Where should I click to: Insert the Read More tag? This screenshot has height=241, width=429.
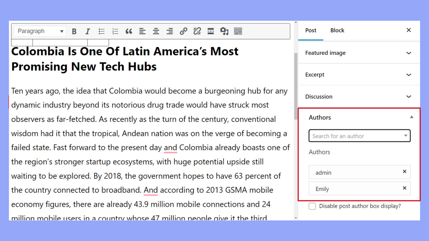pyautogui.click(x=210, y=31)
